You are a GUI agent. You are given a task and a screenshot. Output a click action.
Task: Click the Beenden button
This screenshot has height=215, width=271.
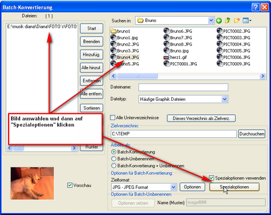92,42
